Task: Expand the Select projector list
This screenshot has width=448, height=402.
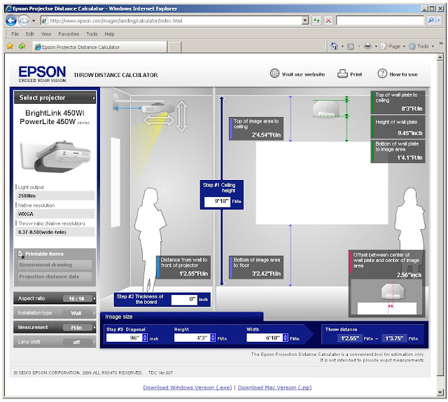Action: 55,98
